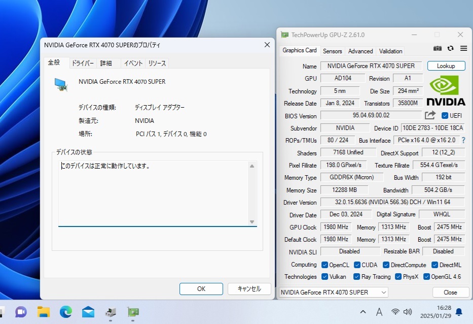This screenshot has width=473, height=324.
Task: Toggle the OpenGL 4.6 checkbox
Action: pos(426,277)
